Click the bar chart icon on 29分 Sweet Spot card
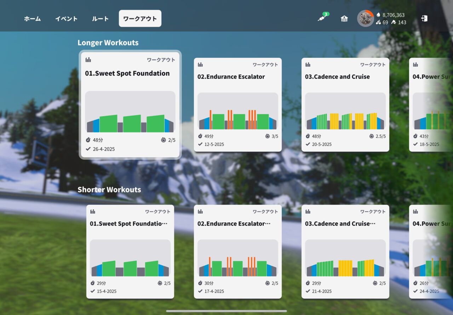This screenshot has height=315, width=453. point(93,212)
